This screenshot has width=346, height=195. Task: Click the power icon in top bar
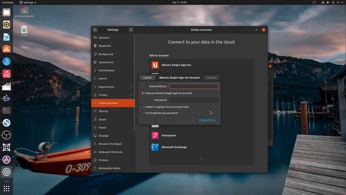(338, 2)
